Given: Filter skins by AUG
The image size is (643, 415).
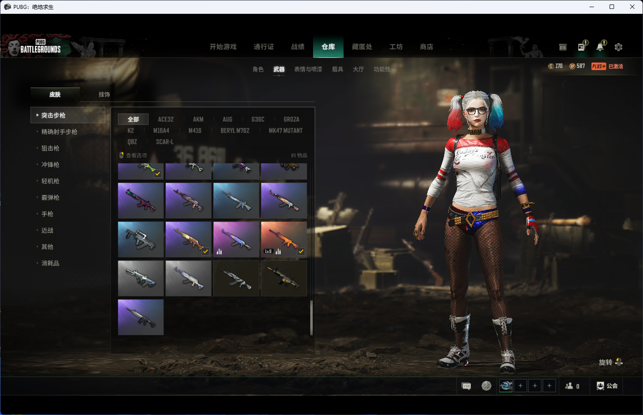Looking at the screenshot, I should 227,119.
